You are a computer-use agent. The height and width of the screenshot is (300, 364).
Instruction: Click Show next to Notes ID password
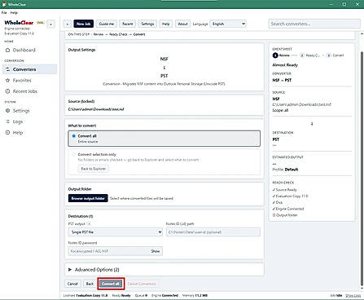point(156,251)
